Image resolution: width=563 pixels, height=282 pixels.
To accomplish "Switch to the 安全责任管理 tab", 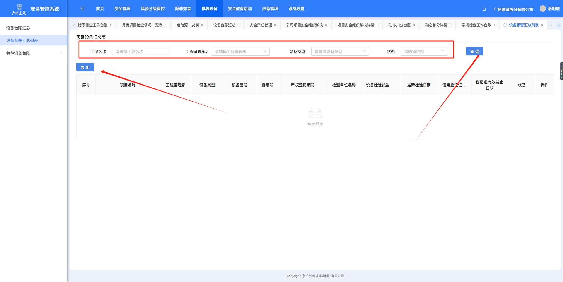I will point(261,25).
